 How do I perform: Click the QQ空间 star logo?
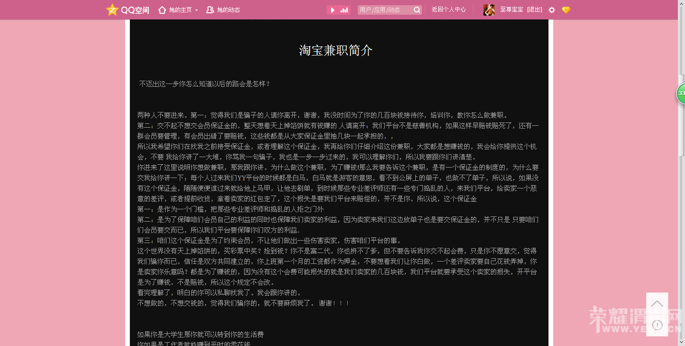(x=112, y=9)
